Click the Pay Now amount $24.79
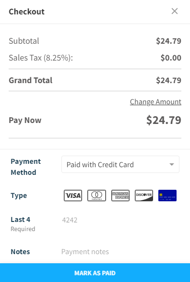 coord(164,120)
